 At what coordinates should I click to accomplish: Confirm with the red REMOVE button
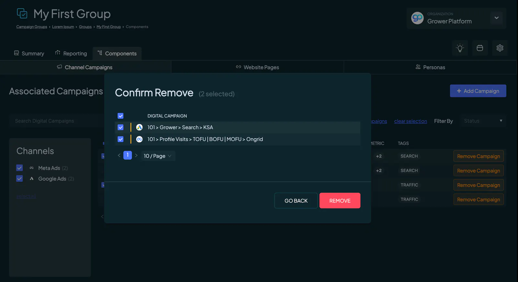pyautogui.click(x=340, y=201)
